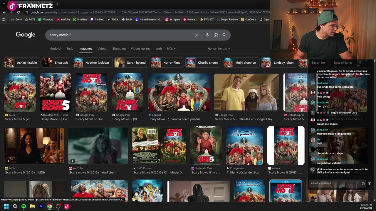
Task: Open the Scary Movie 5 (2013) - IMDb link
Action: click(x=25, y=173)
